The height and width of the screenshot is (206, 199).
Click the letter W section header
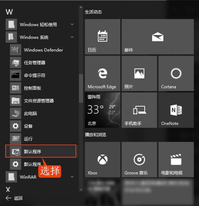pos(9,12)
